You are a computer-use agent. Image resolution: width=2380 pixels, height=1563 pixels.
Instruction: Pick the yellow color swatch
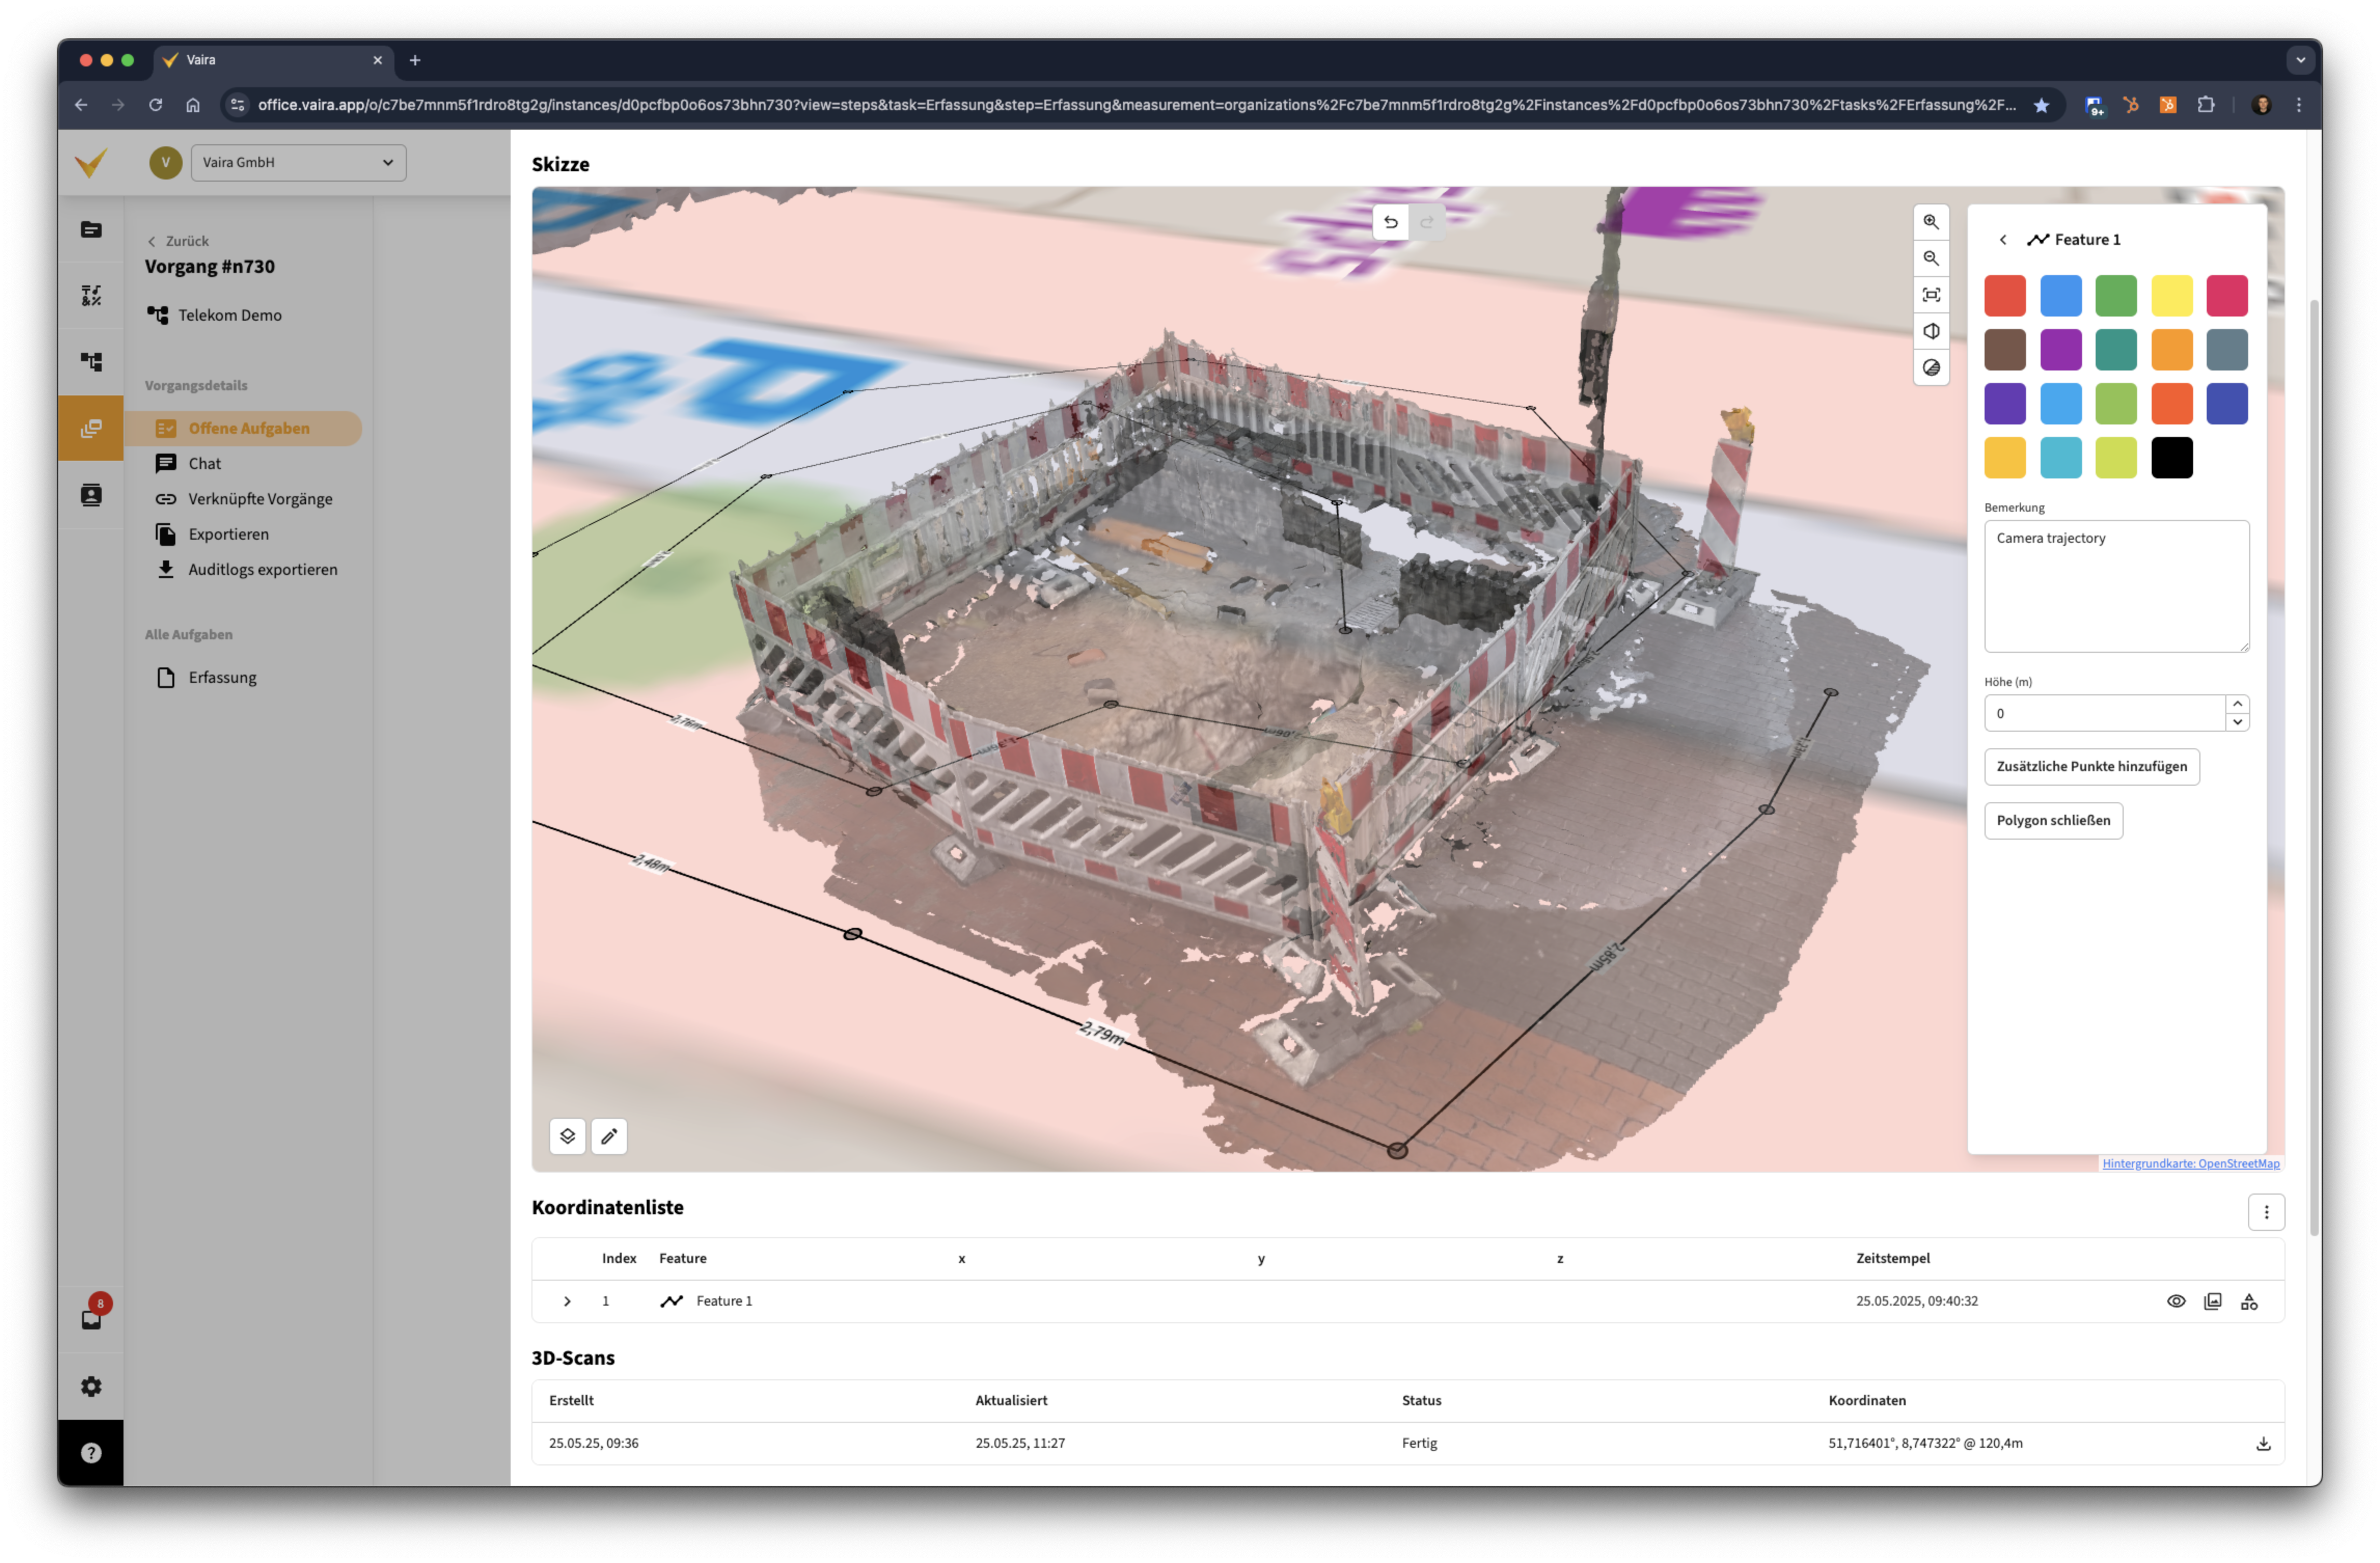click(x=2171, y=296)
